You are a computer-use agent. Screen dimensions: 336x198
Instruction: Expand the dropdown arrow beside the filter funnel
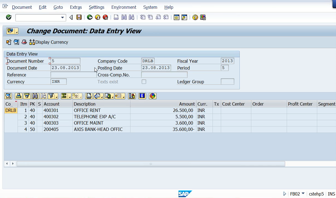click(x=56, y=96)
